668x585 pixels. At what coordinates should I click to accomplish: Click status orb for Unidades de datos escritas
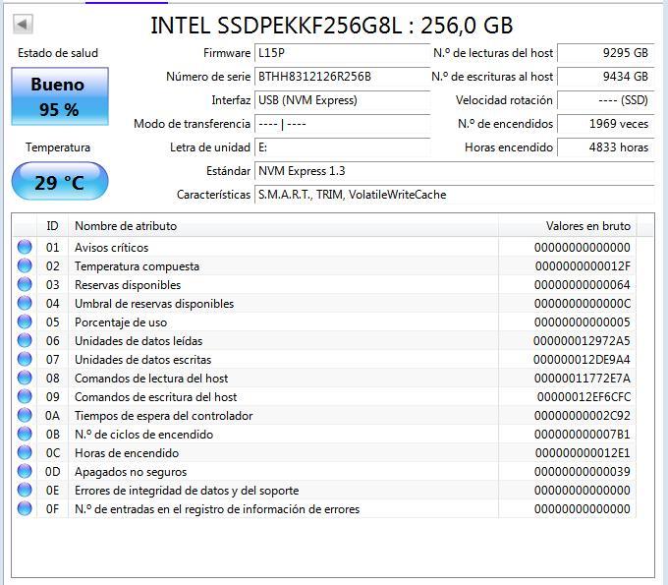[25, 360]
